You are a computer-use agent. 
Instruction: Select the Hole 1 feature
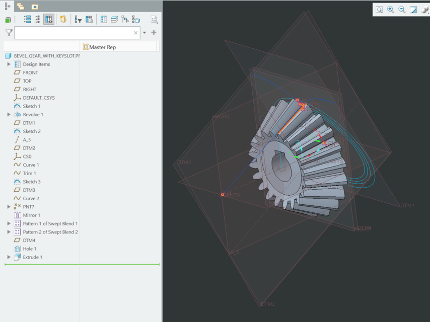tap(30, 249)
